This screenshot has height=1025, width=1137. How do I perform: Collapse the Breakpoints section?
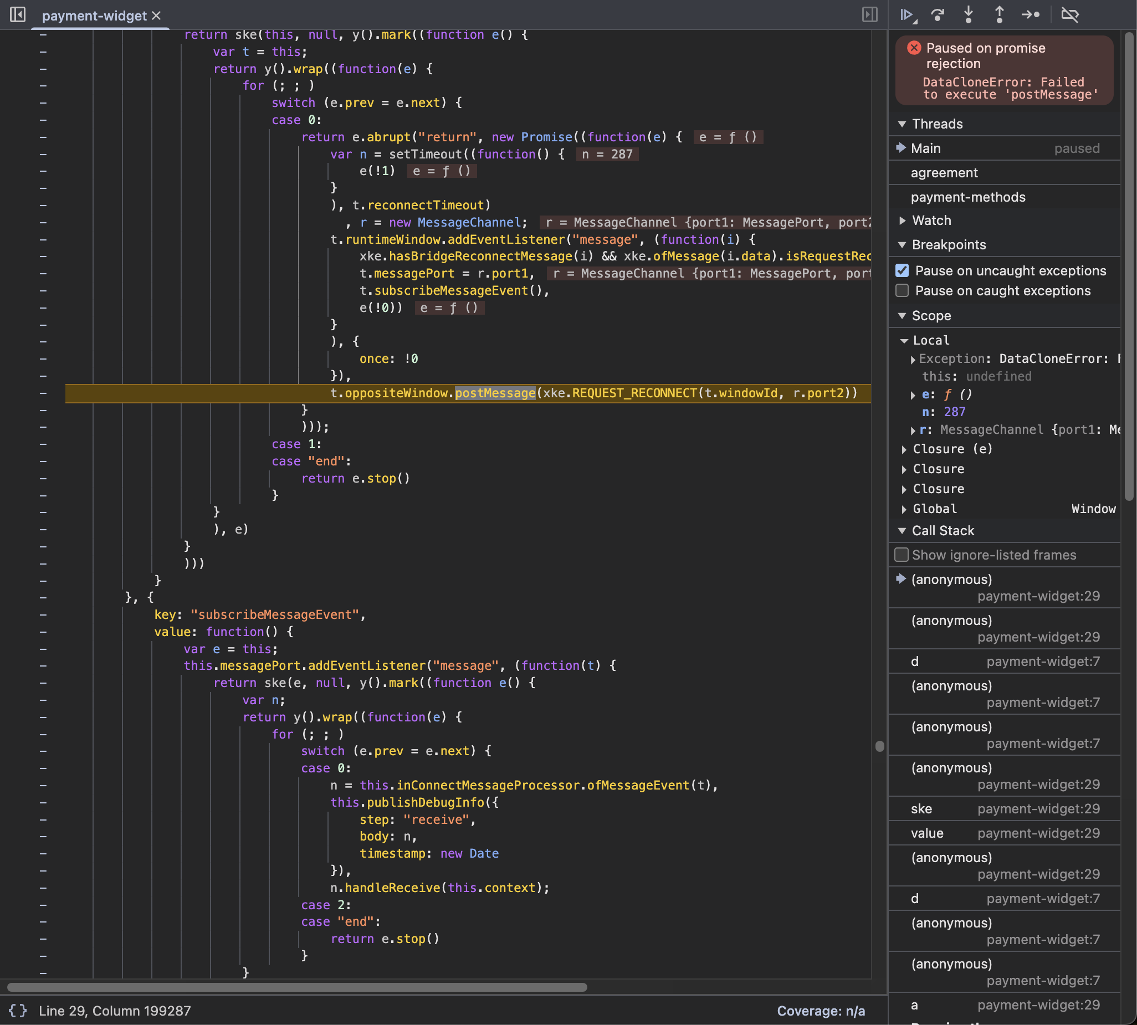[x=902, y=245]
